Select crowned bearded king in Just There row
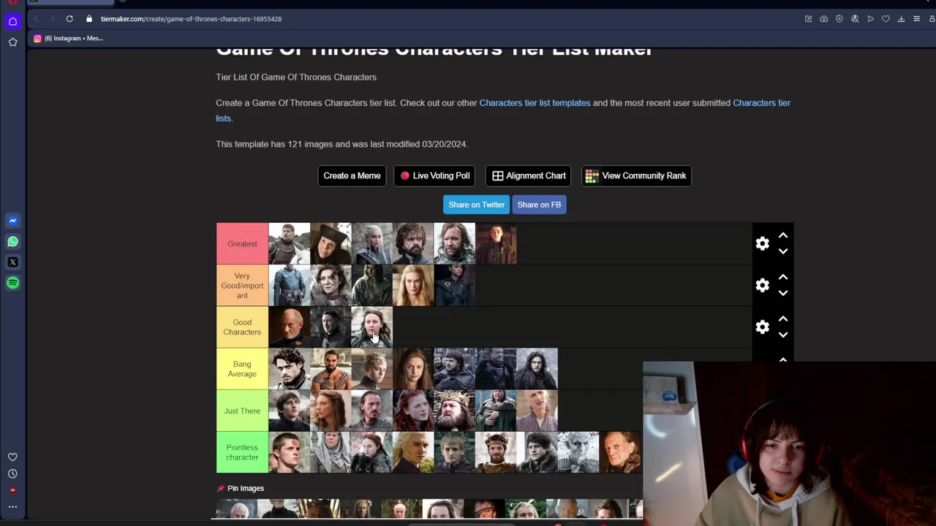The image size is (936, 526). 454,411
